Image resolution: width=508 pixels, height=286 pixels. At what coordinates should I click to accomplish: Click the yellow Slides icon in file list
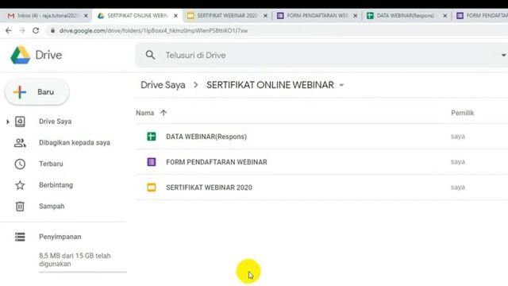point(152,187)
